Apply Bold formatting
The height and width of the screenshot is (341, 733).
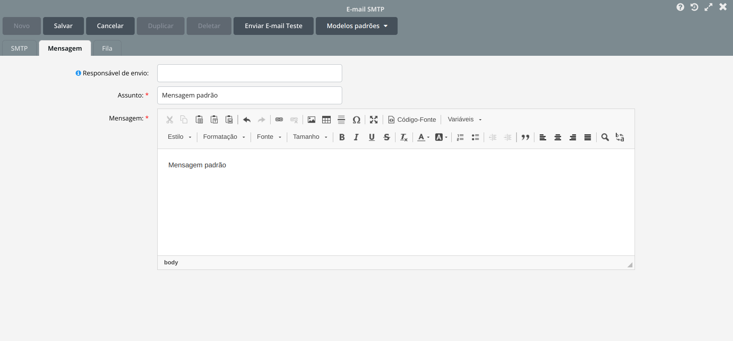pos(342,137)
